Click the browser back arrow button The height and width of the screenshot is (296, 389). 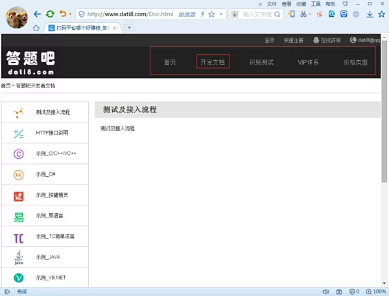tap(37, 14)
